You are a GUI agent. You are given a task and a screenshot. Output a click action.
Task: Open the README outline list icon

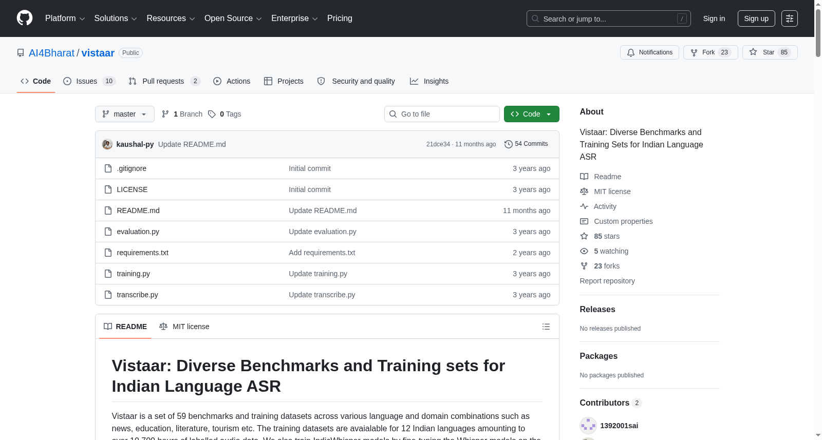coord(546,327)
